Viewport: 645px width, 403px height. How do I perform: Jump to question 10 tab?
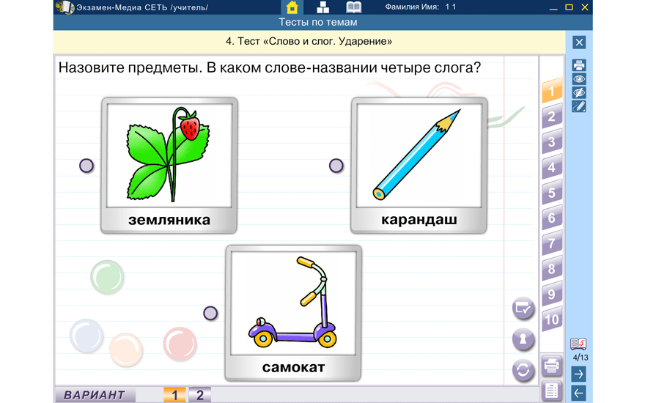pos(552,319)
